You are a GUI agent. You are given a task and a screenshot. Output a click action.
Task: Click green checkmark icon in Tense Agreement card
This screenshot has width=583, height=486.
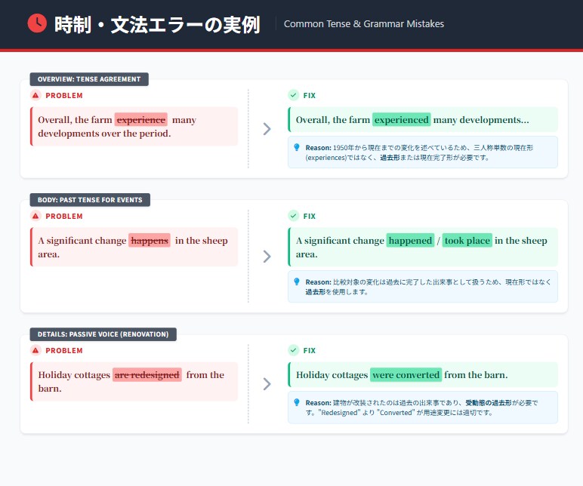(293, 96)
